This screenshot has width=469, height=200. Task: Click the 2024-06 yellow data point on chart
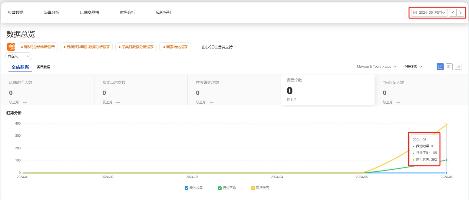click(x=447, y=125)
